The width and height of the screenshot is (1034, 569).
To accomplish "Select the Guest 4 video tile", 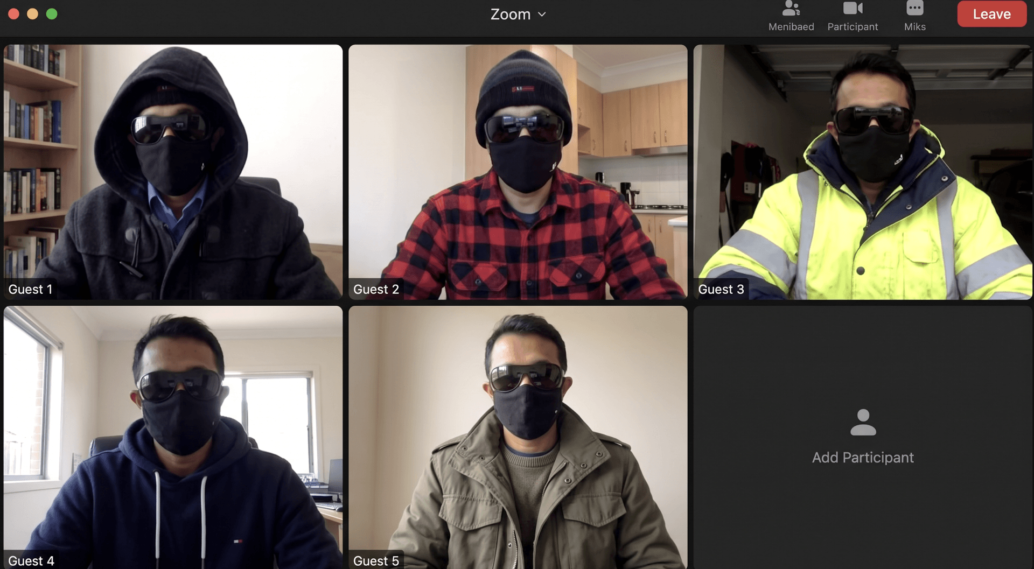I will pos(173,437).
